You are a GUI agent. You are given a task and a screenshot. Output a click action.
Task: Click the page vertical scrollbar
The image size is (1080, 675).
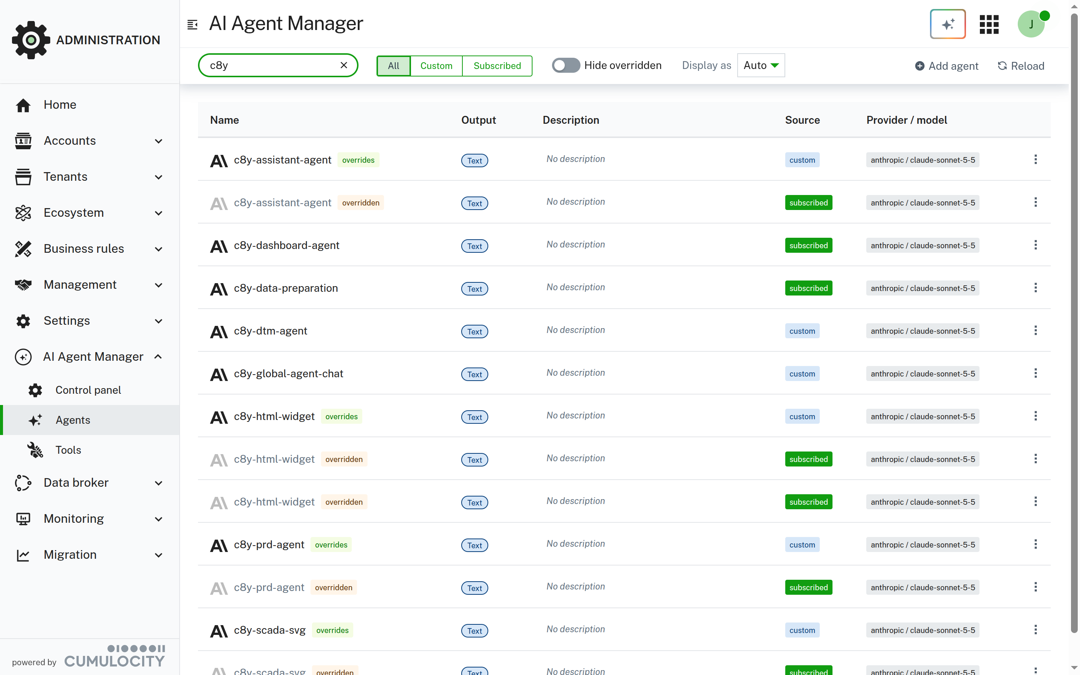[x=1074, y=324]
